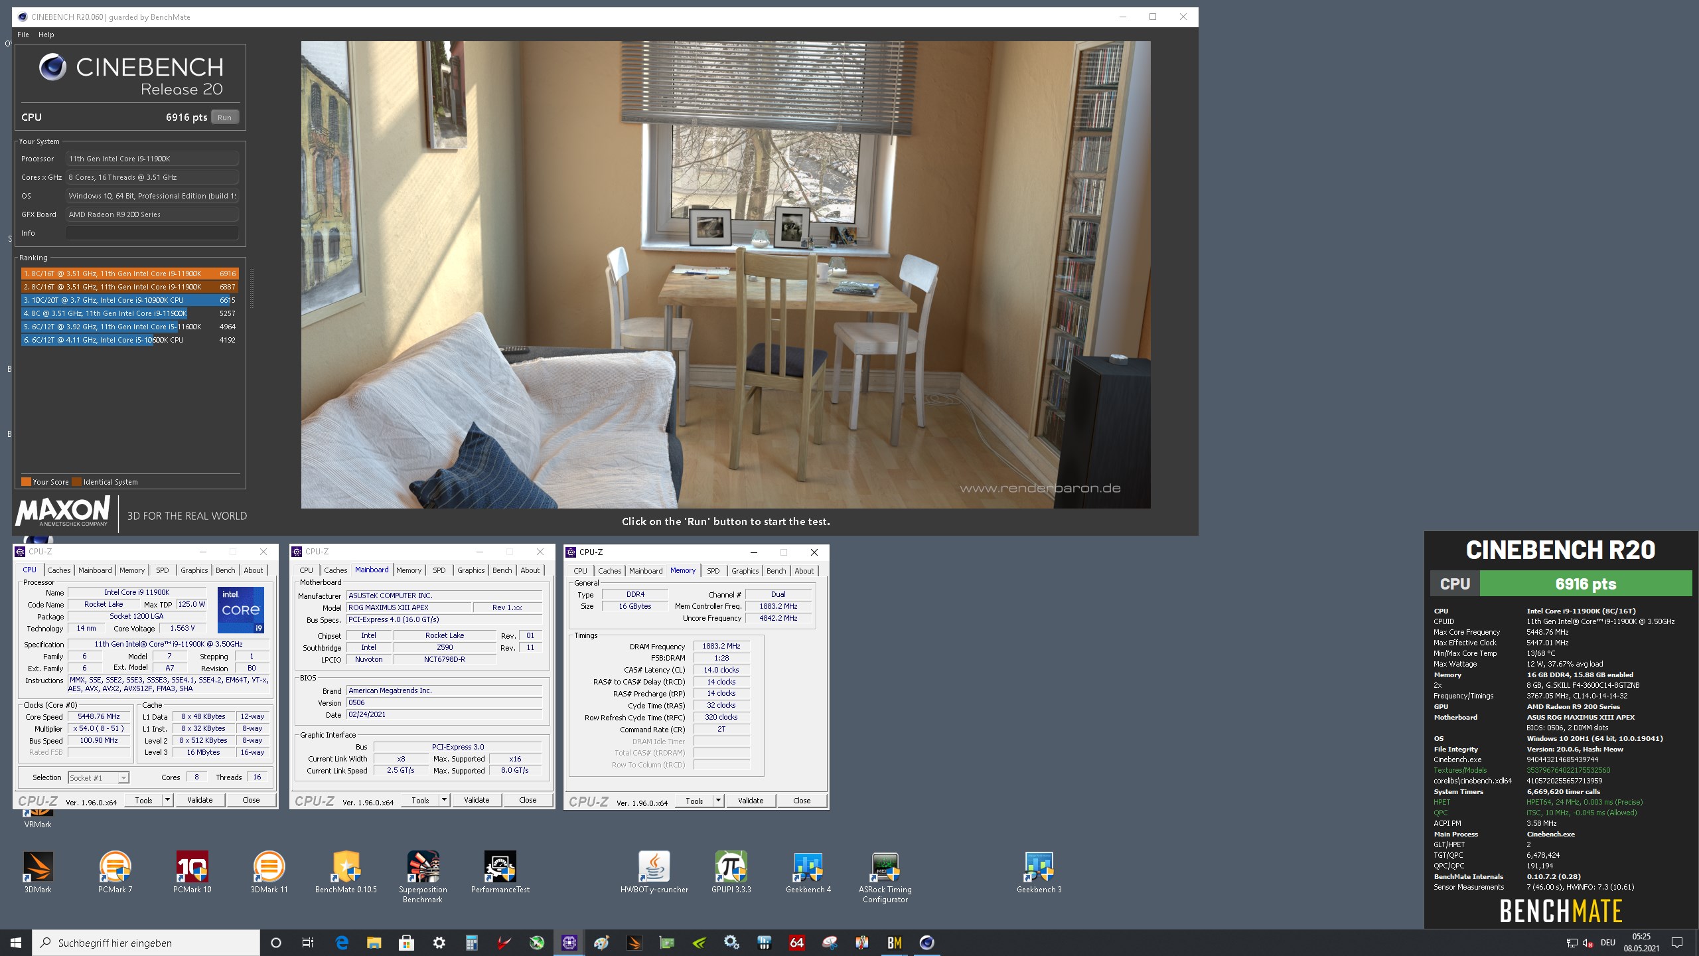Open the Geekbench 3 desktop shortcut
1699x956 pixels.
(1039, 872)
